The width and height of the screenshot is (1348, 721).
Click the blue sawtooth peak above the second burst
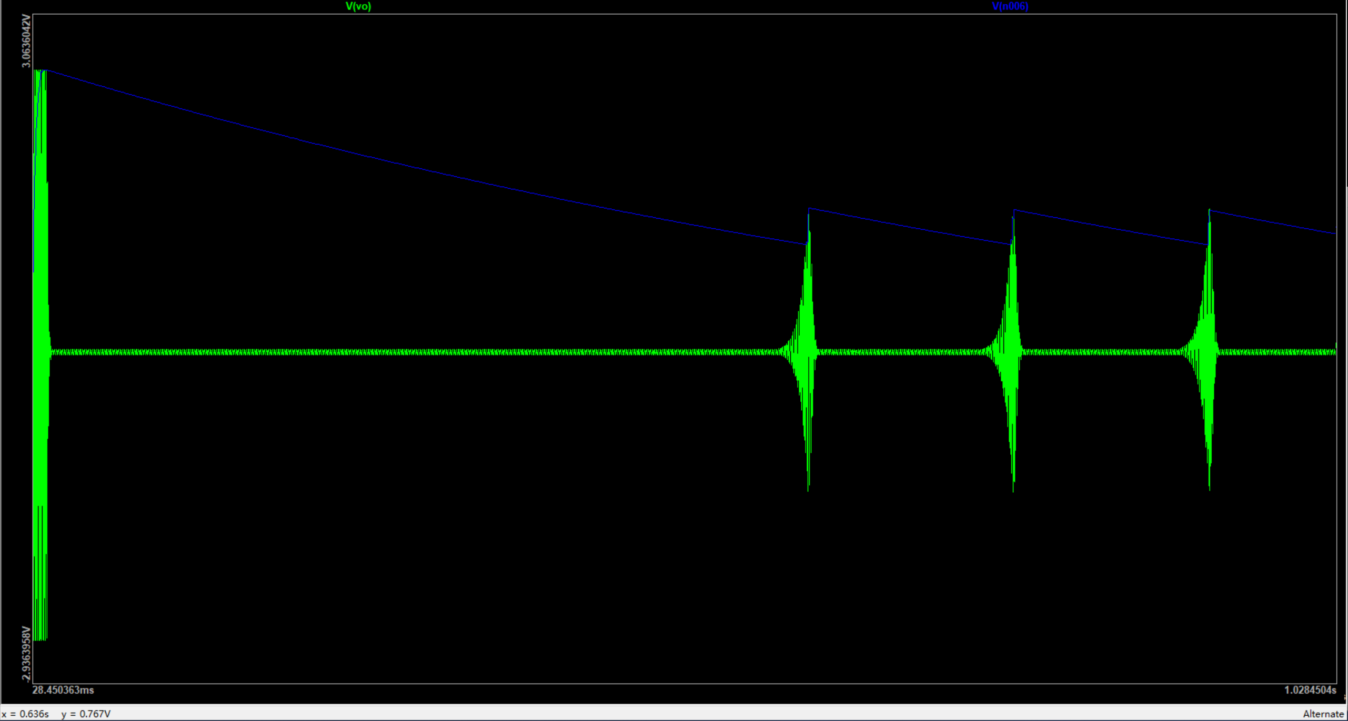point(809,209)
